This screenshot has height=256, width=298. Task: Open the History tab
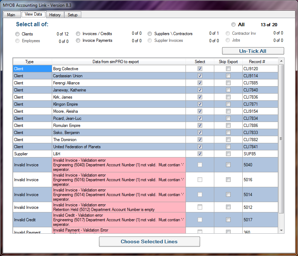tap(55, 15)
